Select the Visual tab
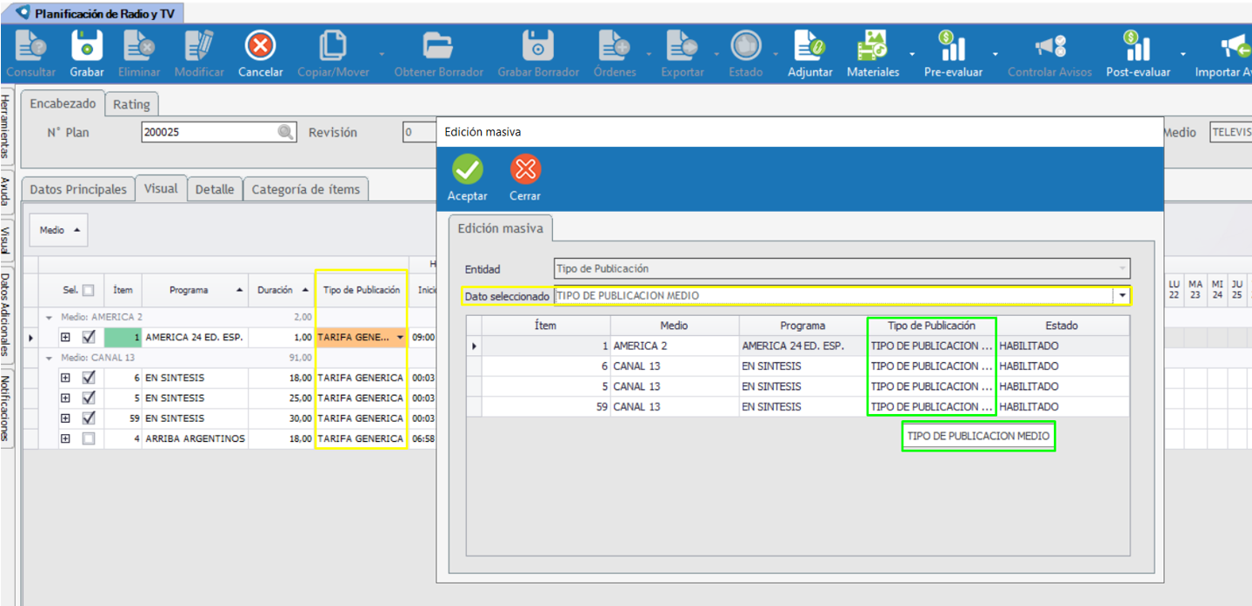Image resolution: width=1252 pixels, height=606 pixels. click(161, 188)
